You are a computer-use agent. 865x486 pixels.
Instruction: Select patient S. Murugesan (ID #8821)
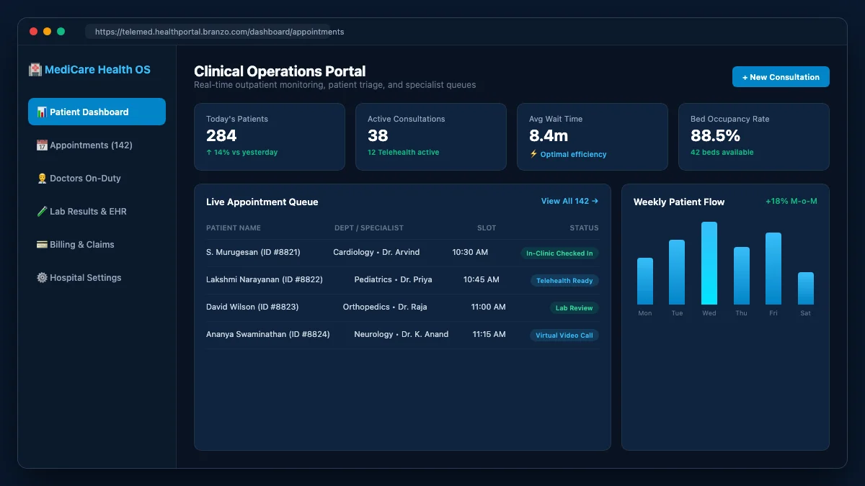(253, 253)
